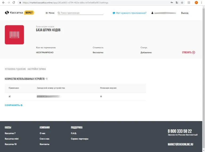The image size is (205, 152).
Task: Click the browser back arrow
Action: (3, 2)
